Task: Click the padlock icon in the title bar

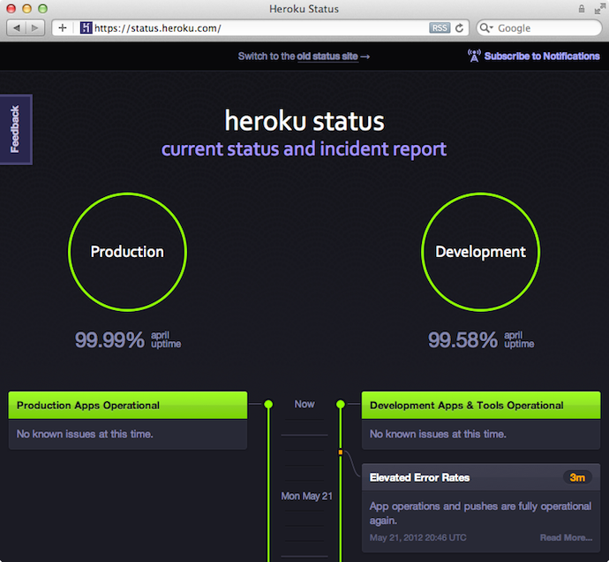Action: (x=582, y=9)
